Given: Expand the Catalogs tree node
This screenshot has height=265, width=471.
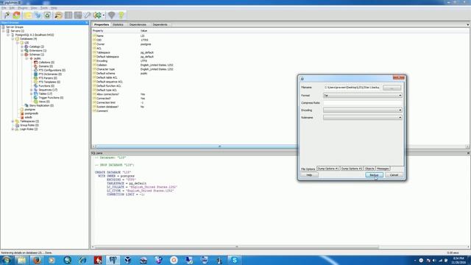Looking at the screenshot, I should coord(22,46).
